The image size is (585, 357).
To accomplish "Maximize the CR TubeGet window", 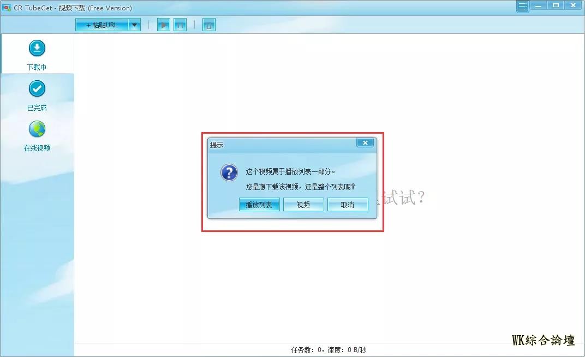I will 556,5.
